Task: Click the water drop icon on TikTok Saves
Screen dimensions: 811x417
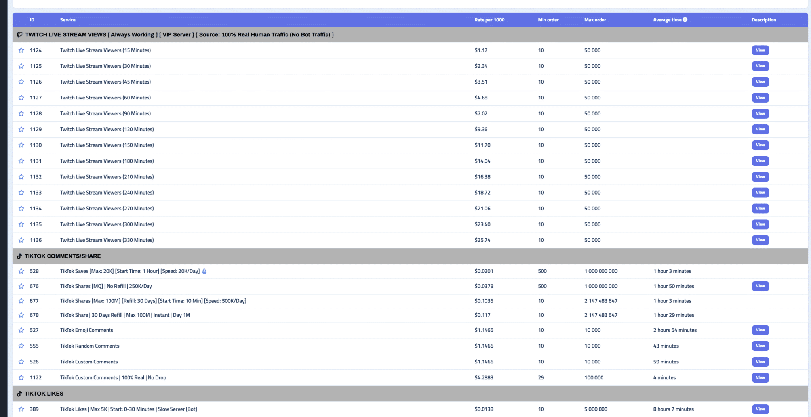Action: (x=204, y=271)
